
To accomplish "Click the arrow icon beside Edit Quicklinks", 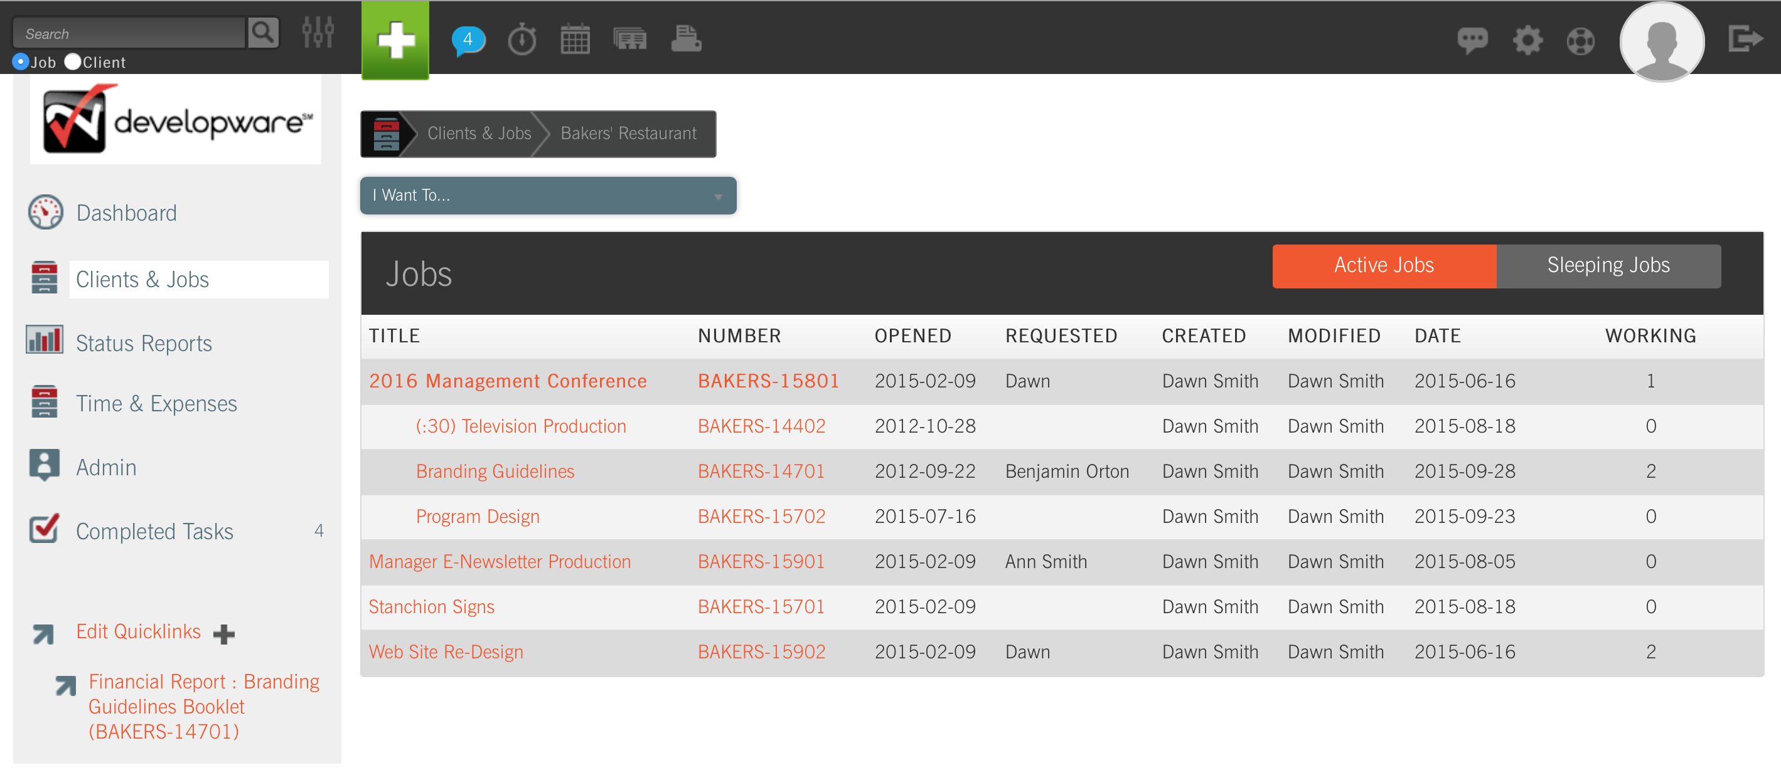I will [43, 633].
